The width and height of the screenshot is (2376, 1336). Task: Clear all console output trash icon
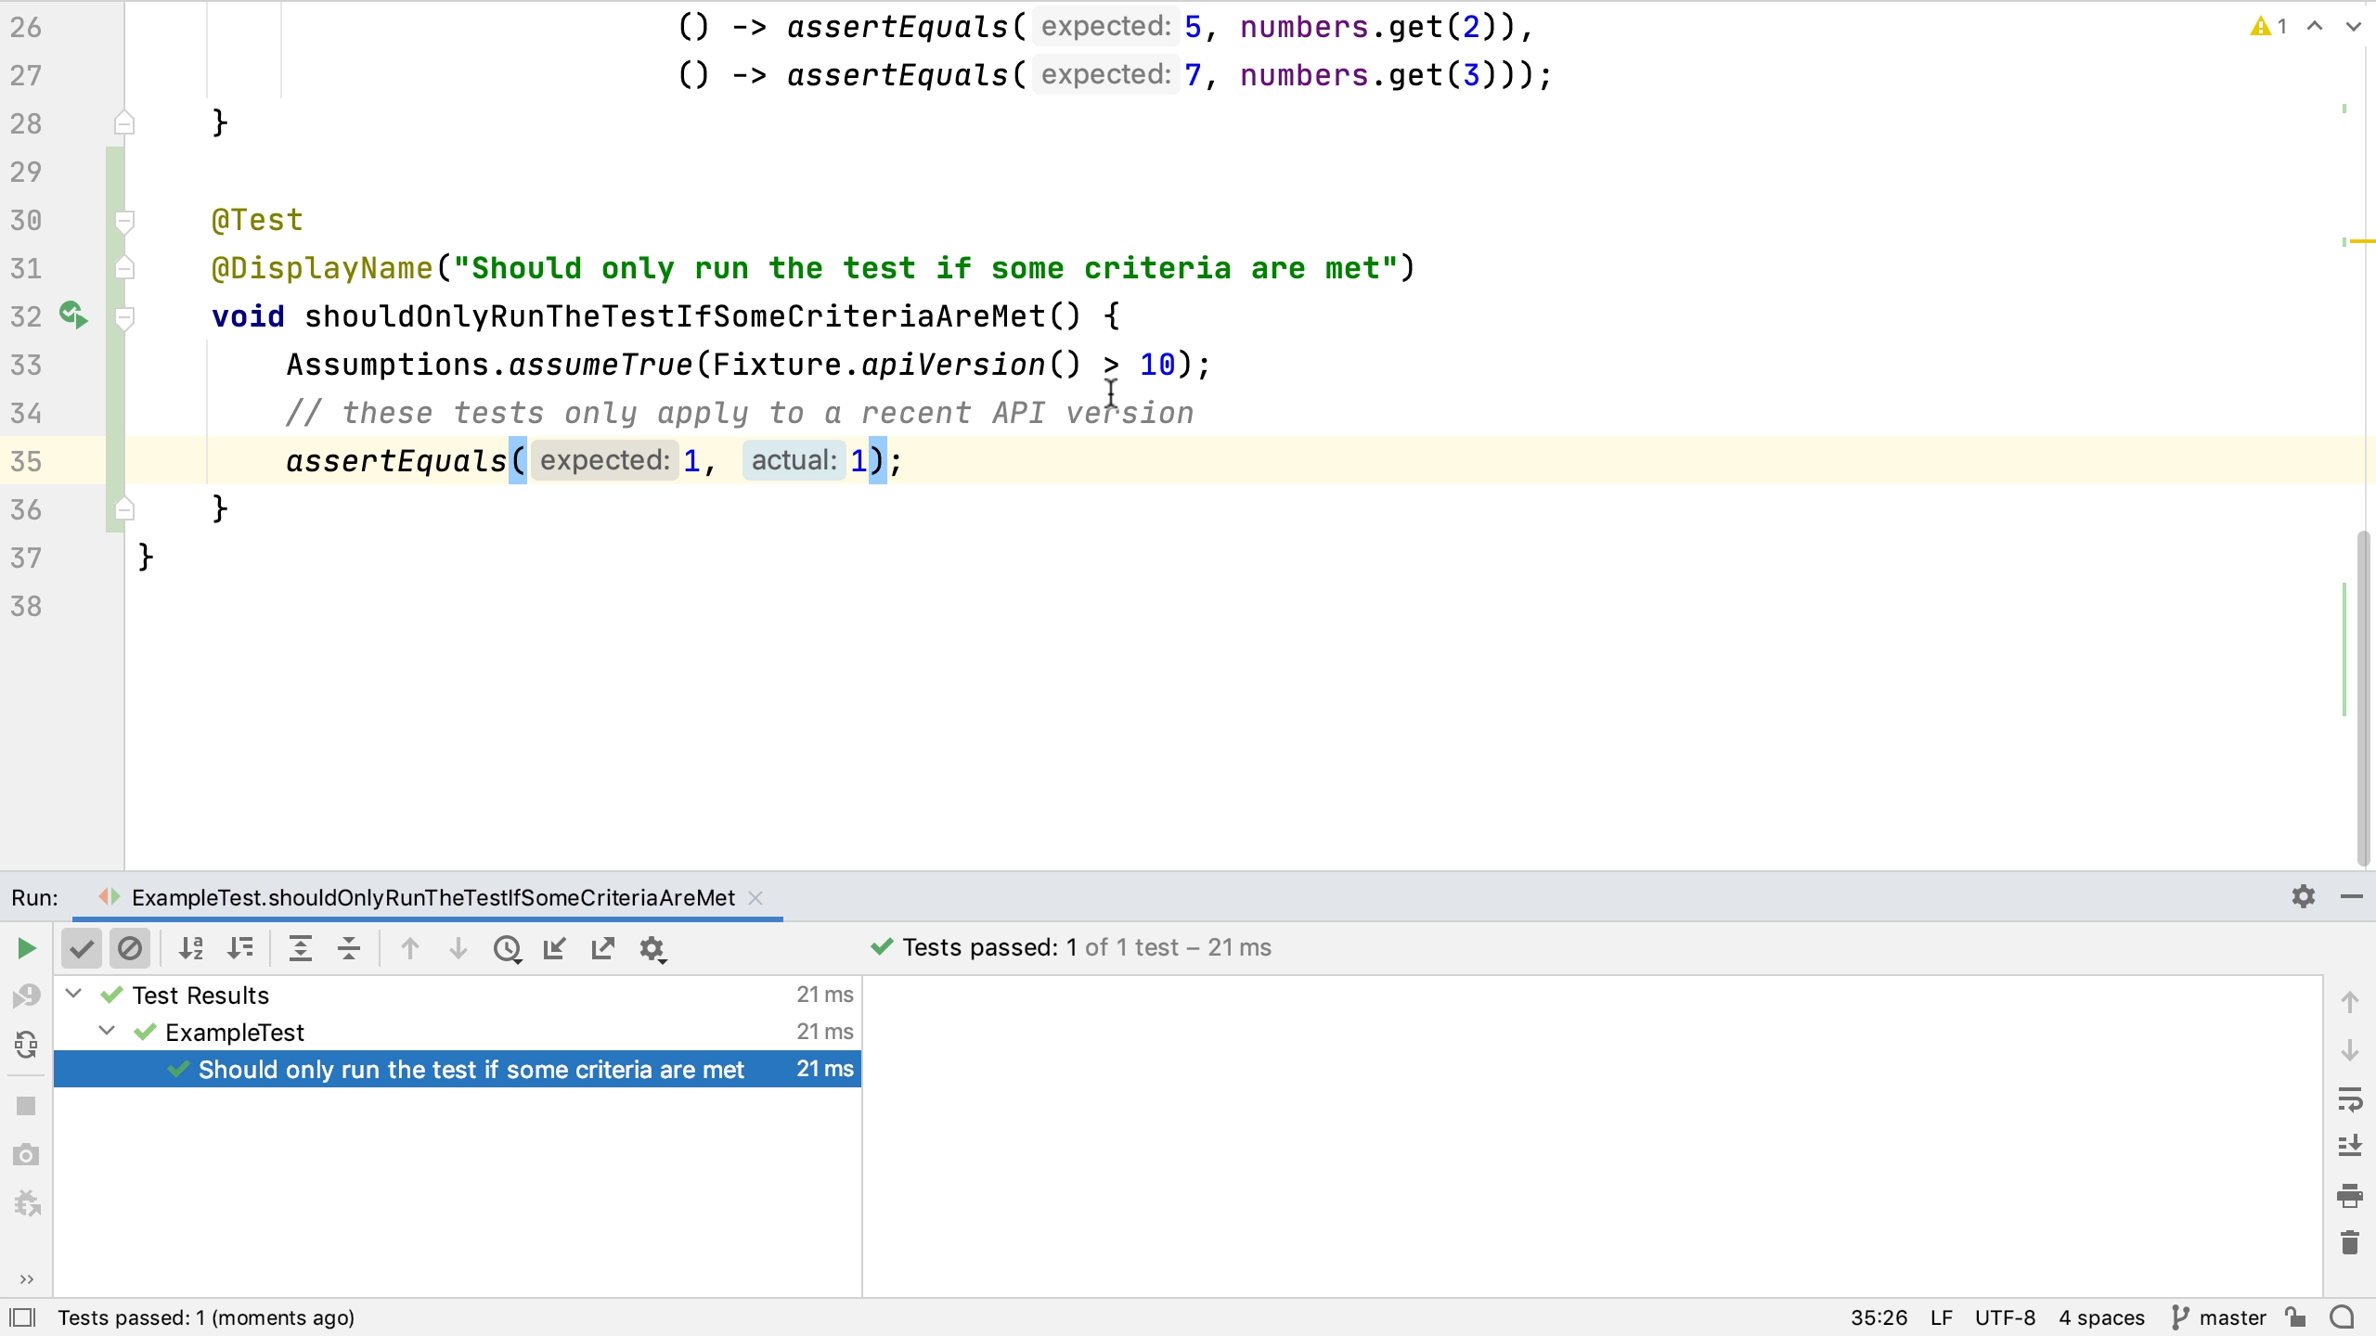[2349, 1242]
